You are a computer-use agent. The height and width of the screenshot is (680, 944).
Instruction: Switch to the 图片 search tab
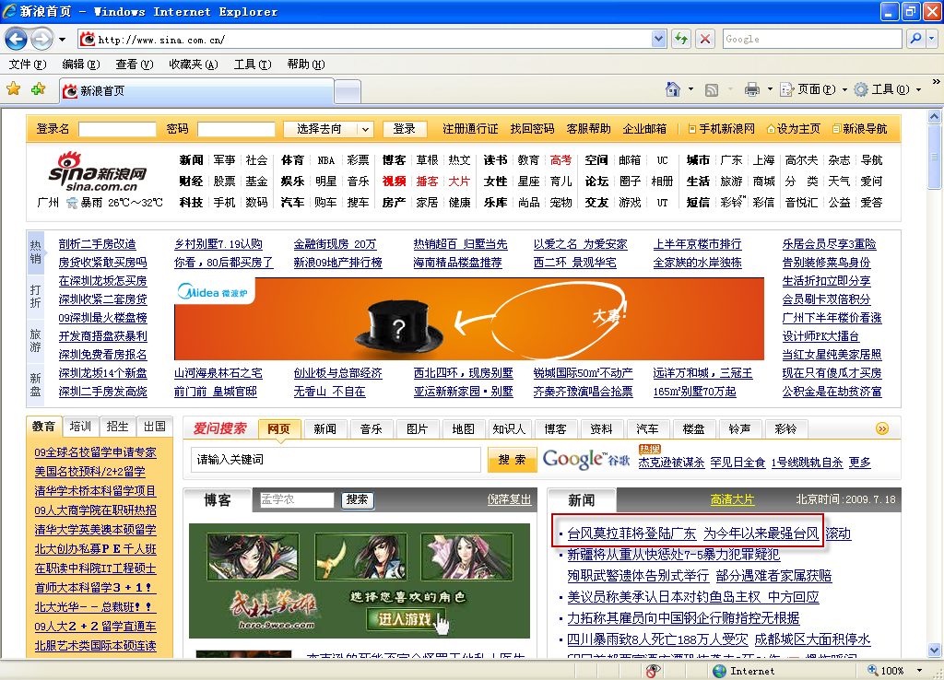point(417,428)
